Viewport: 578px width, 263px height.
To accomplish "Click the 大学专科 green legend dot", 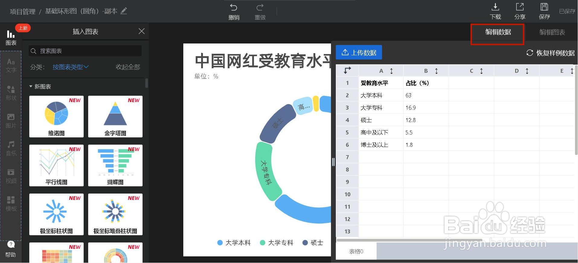I will coord(262,243).
